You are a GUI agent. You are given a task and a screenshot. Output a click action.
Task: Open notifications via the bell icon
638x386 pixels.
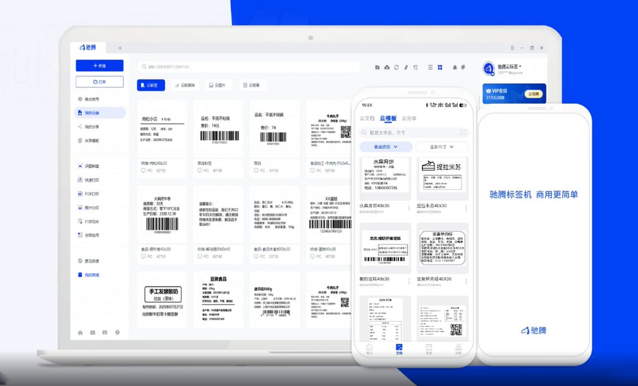coord(455,67)
